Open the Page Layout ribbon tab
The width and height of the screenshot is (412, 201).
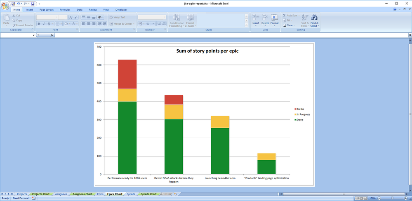pyautogui.click(x=46, y=9)
